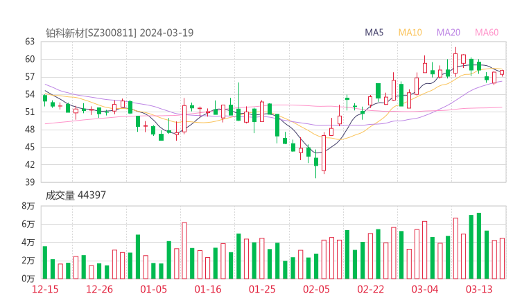Click the 01-05 date label

click(153, 289)
